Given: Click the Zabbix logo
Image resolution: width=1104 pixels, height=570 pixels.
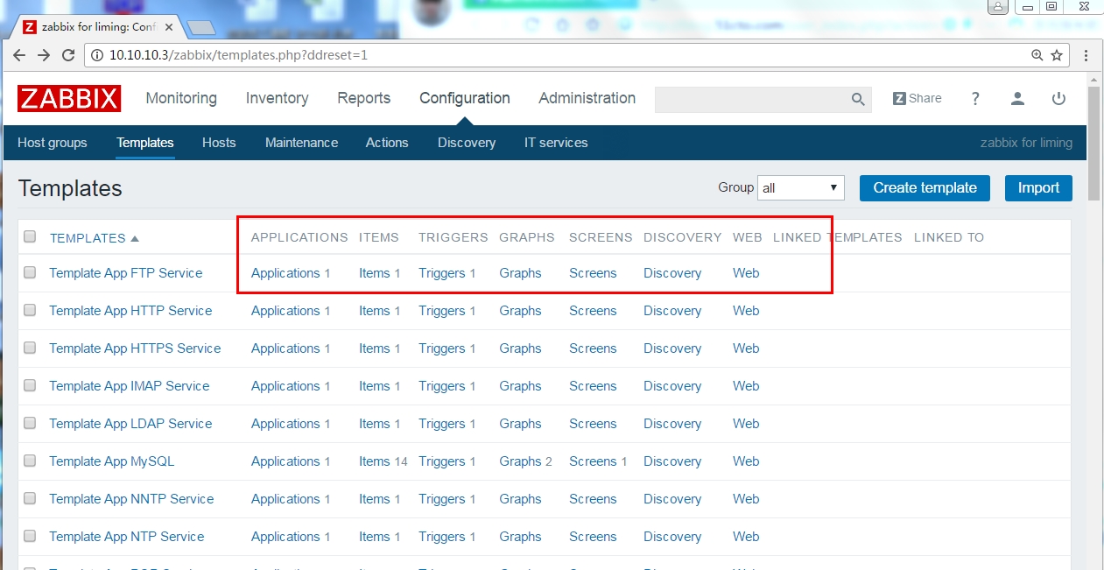Looking at the screenshot, I should [69, 98].
